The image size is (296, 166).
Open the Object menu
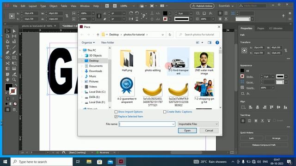click(x=54, y=6)
